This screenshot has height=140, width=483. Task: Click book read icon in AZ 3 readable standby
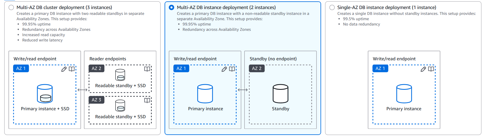[x=147, y=100]
